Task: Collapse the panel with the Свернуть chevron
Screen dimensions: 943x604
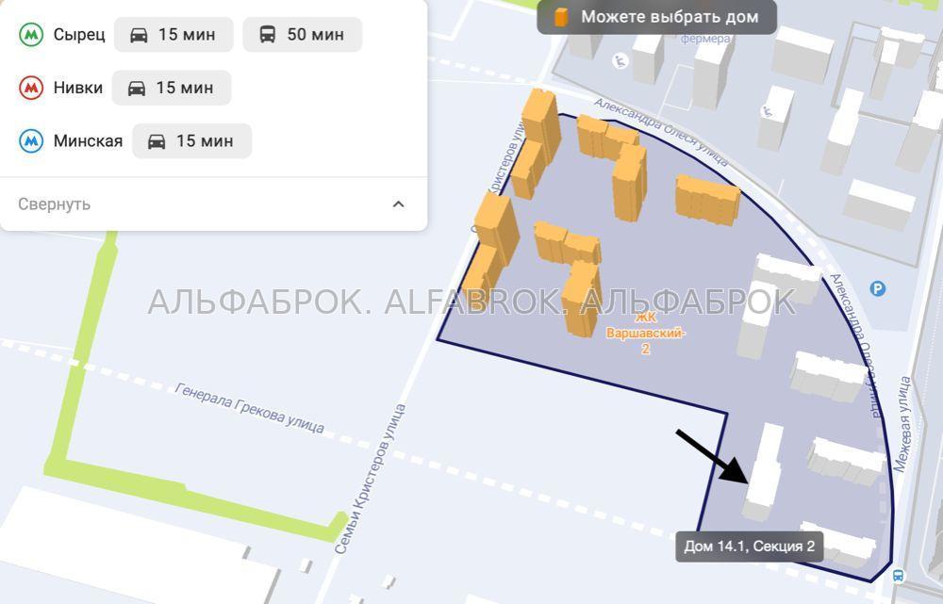Action: 398,204
